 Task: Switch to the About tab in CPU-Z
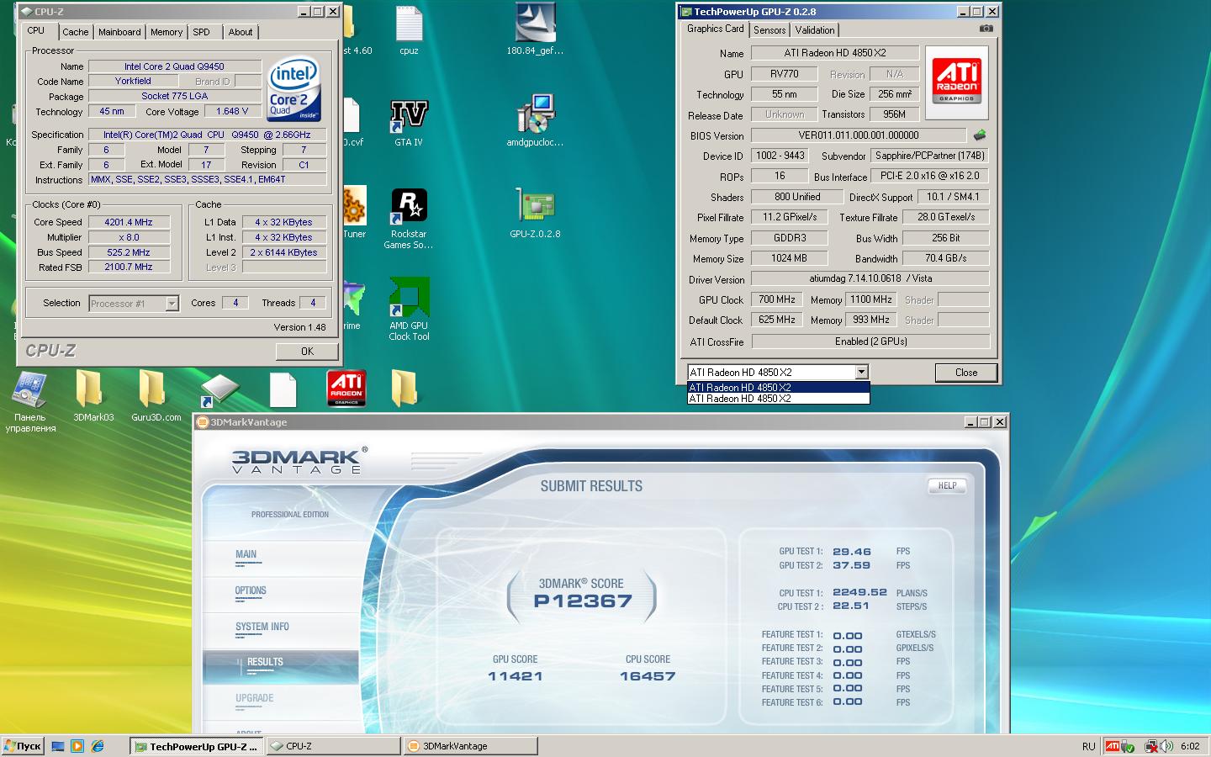[x=241, y=32]
